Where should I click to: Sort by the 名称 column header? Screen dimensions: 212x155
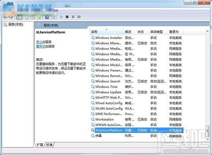click(x=106, y=32)
